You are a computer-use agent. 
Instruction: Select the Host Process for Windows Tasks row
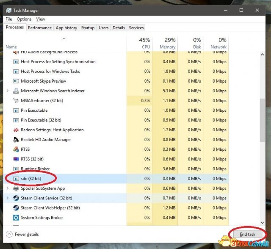[x=116, y=72]
